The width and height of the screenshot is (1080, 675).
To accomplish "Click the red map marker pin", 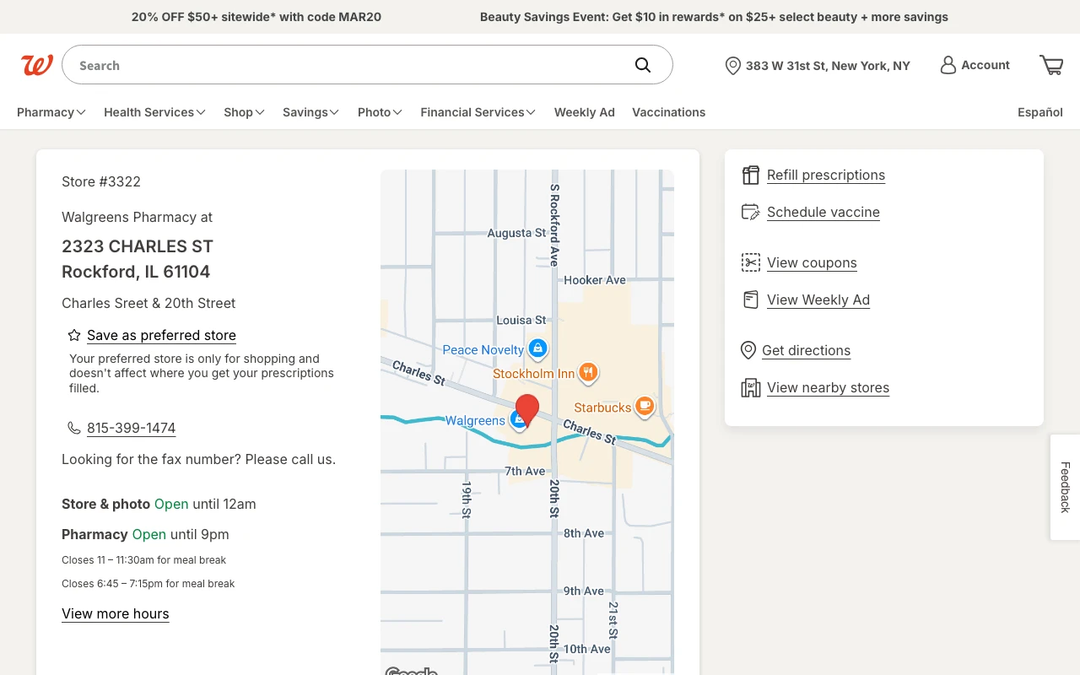I will point(527,408).
